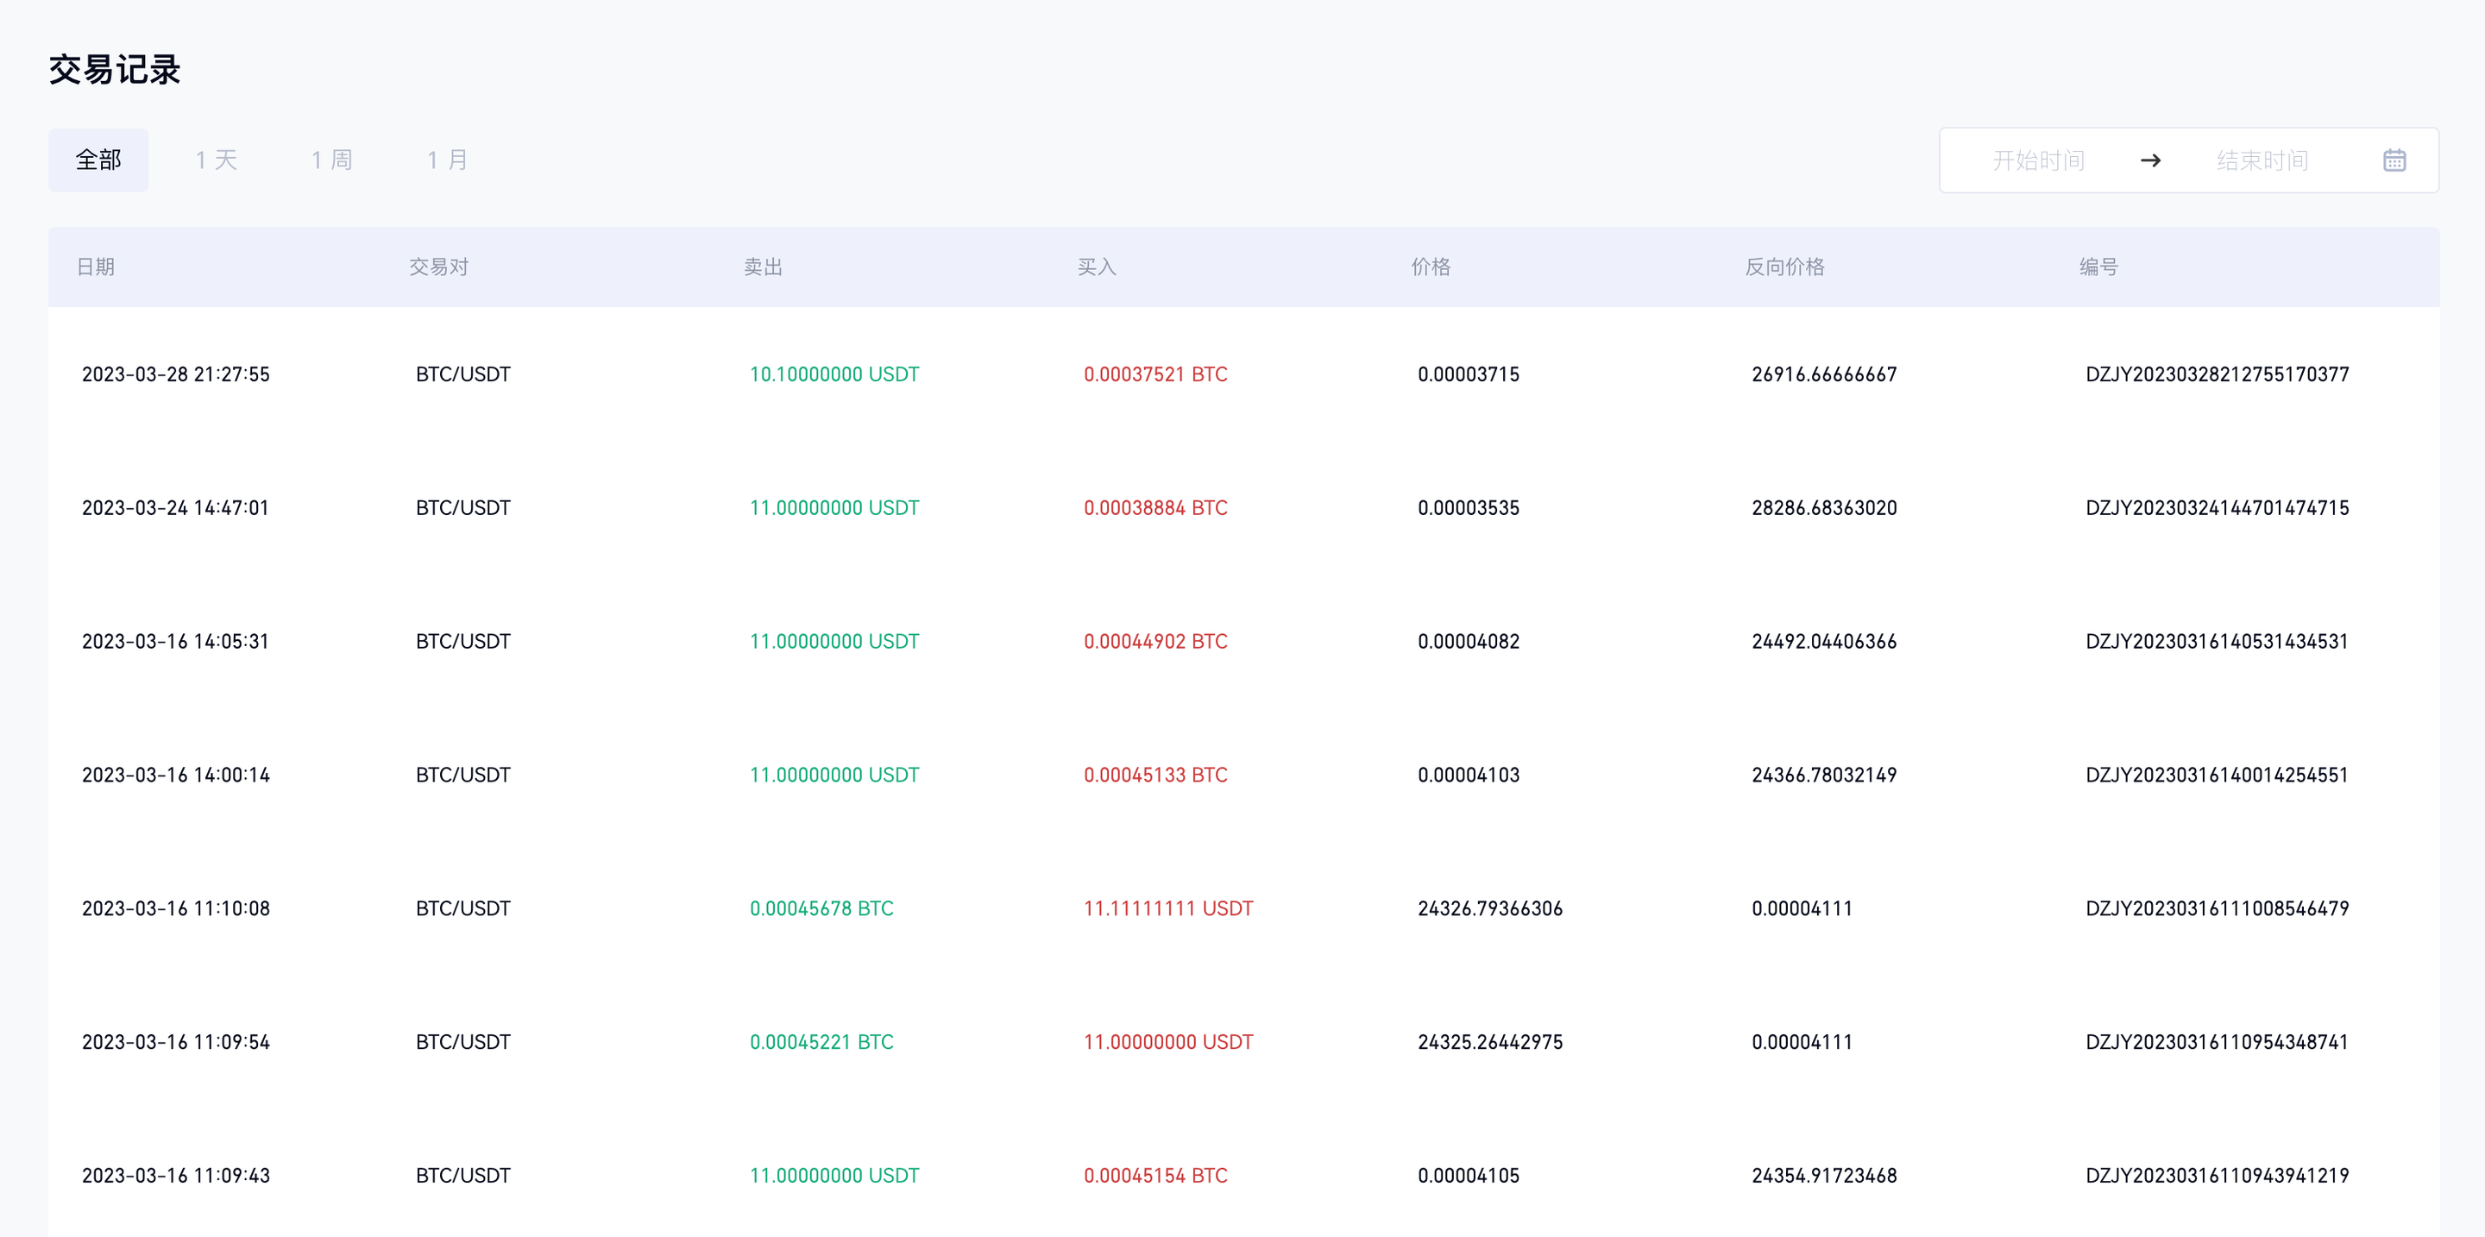Click the 反向价格 column header
2485x1237 pixels.
pos(1784,267)
